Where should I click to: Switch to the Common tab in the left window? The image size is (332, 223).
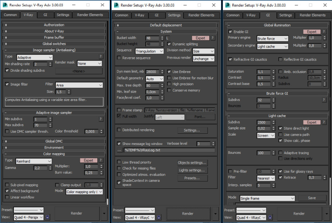pyautogui.click(x=10, y=15)
